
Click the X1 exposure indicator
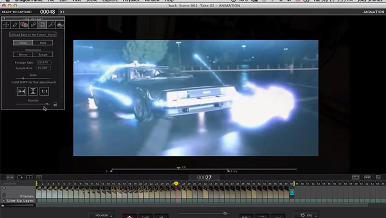pos(62,12)
